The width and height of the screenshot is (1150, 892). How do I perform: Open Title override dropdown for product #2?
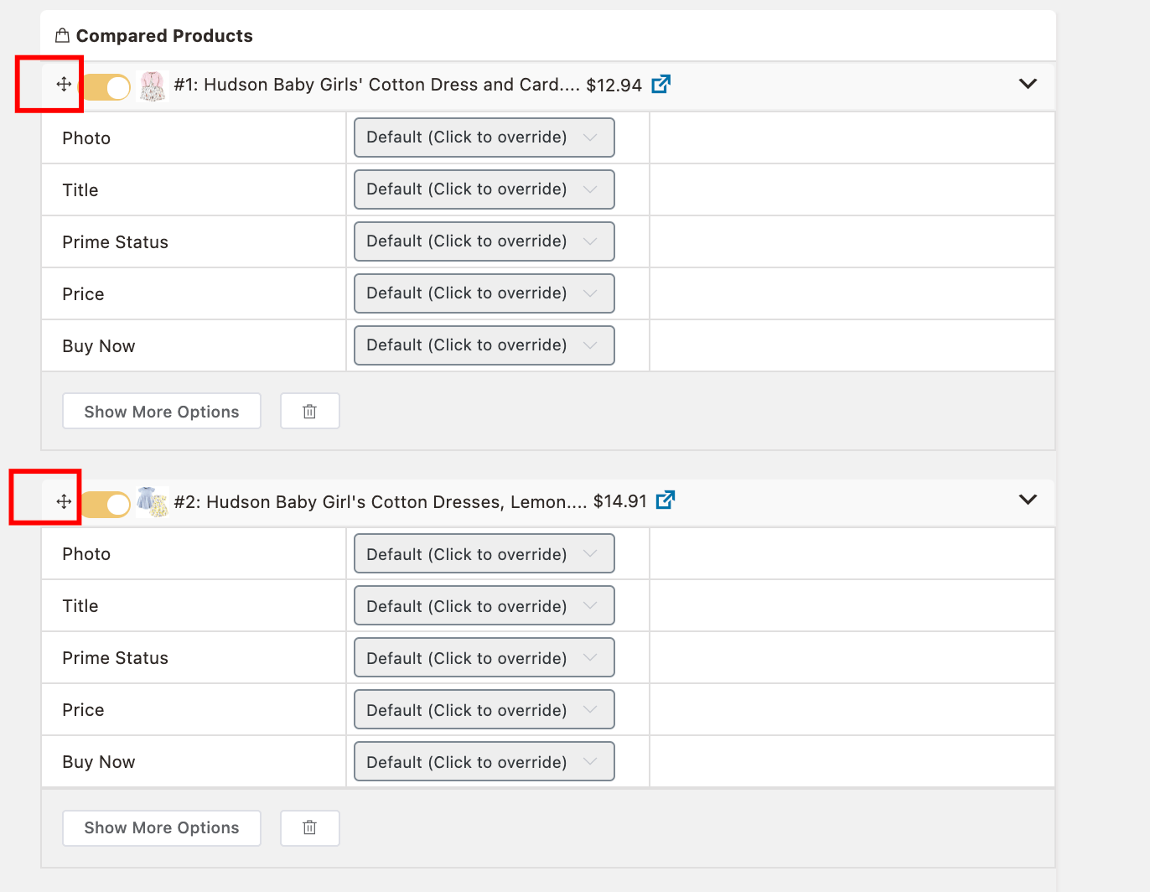pyautogui.click(x=484, y=605)
